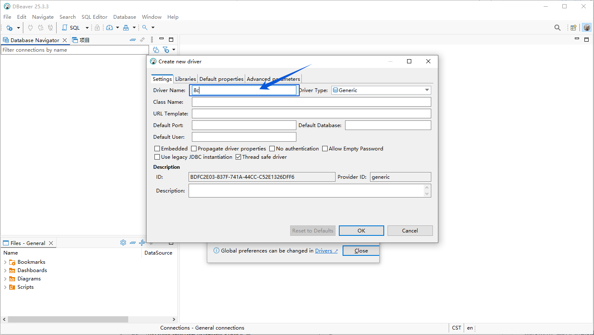The height and width of the screenshot is (335, 594).
Task: Minimize the Database Navigator panel
Action: point(162,39)
